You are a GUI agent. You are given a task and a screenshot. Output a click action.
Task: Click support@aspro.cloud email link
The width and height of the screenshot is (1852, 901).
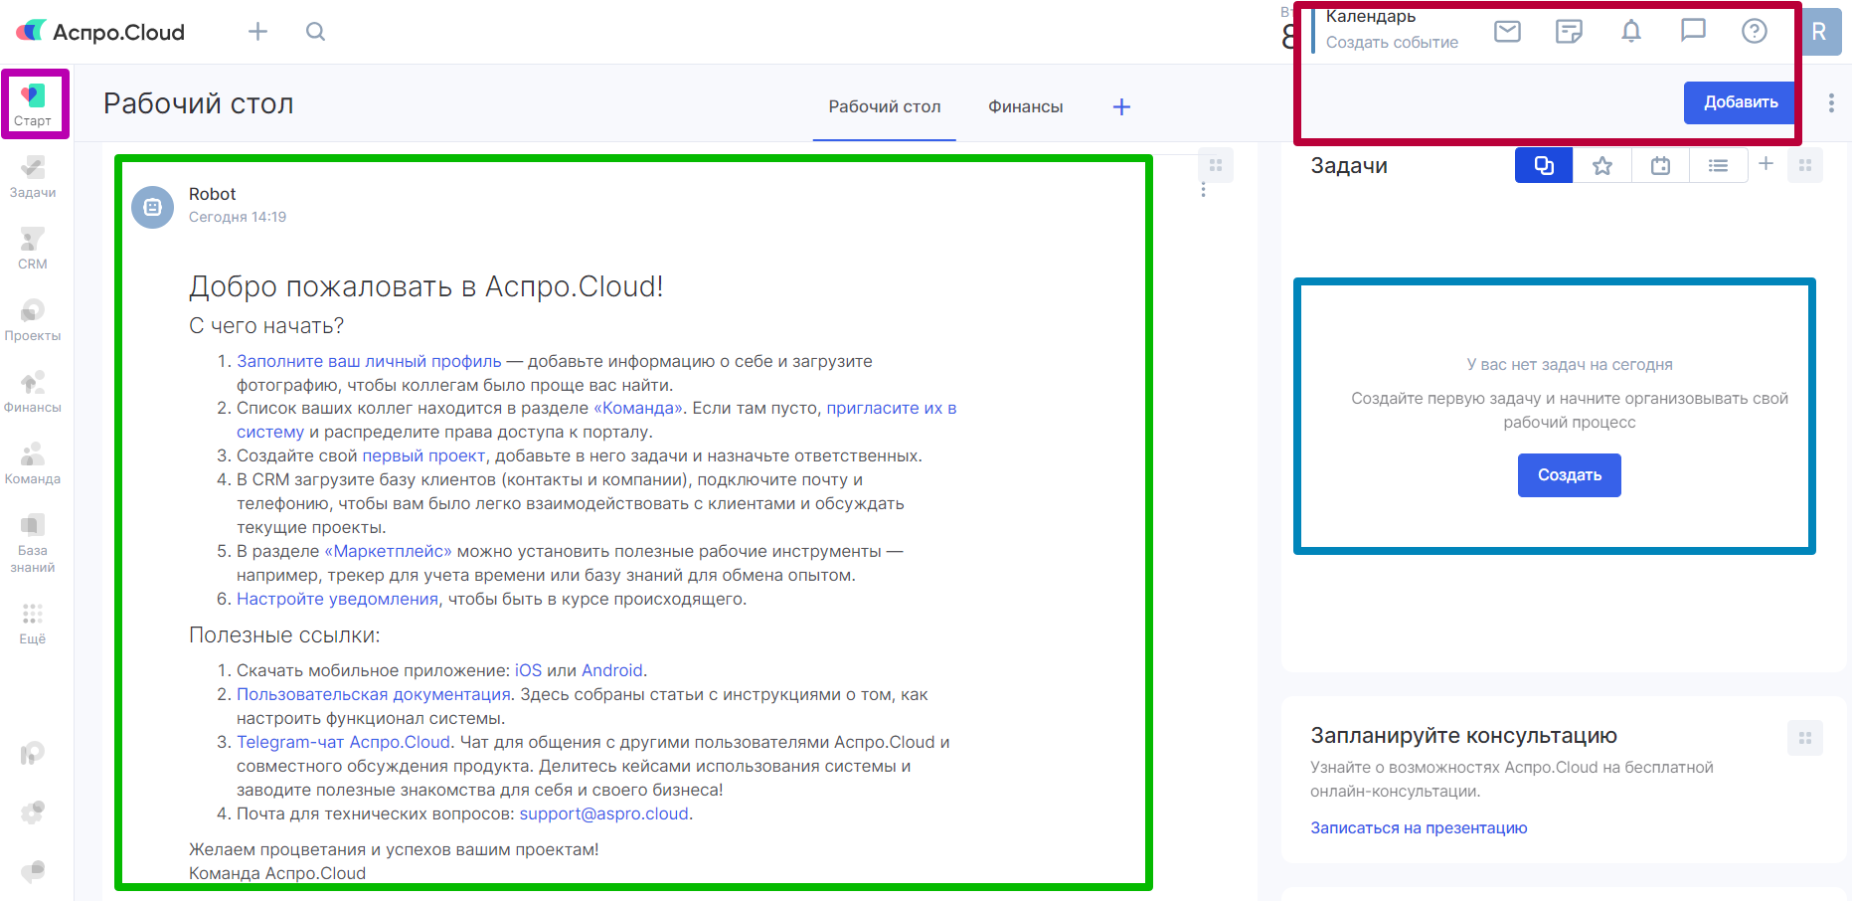click(604, 813)
